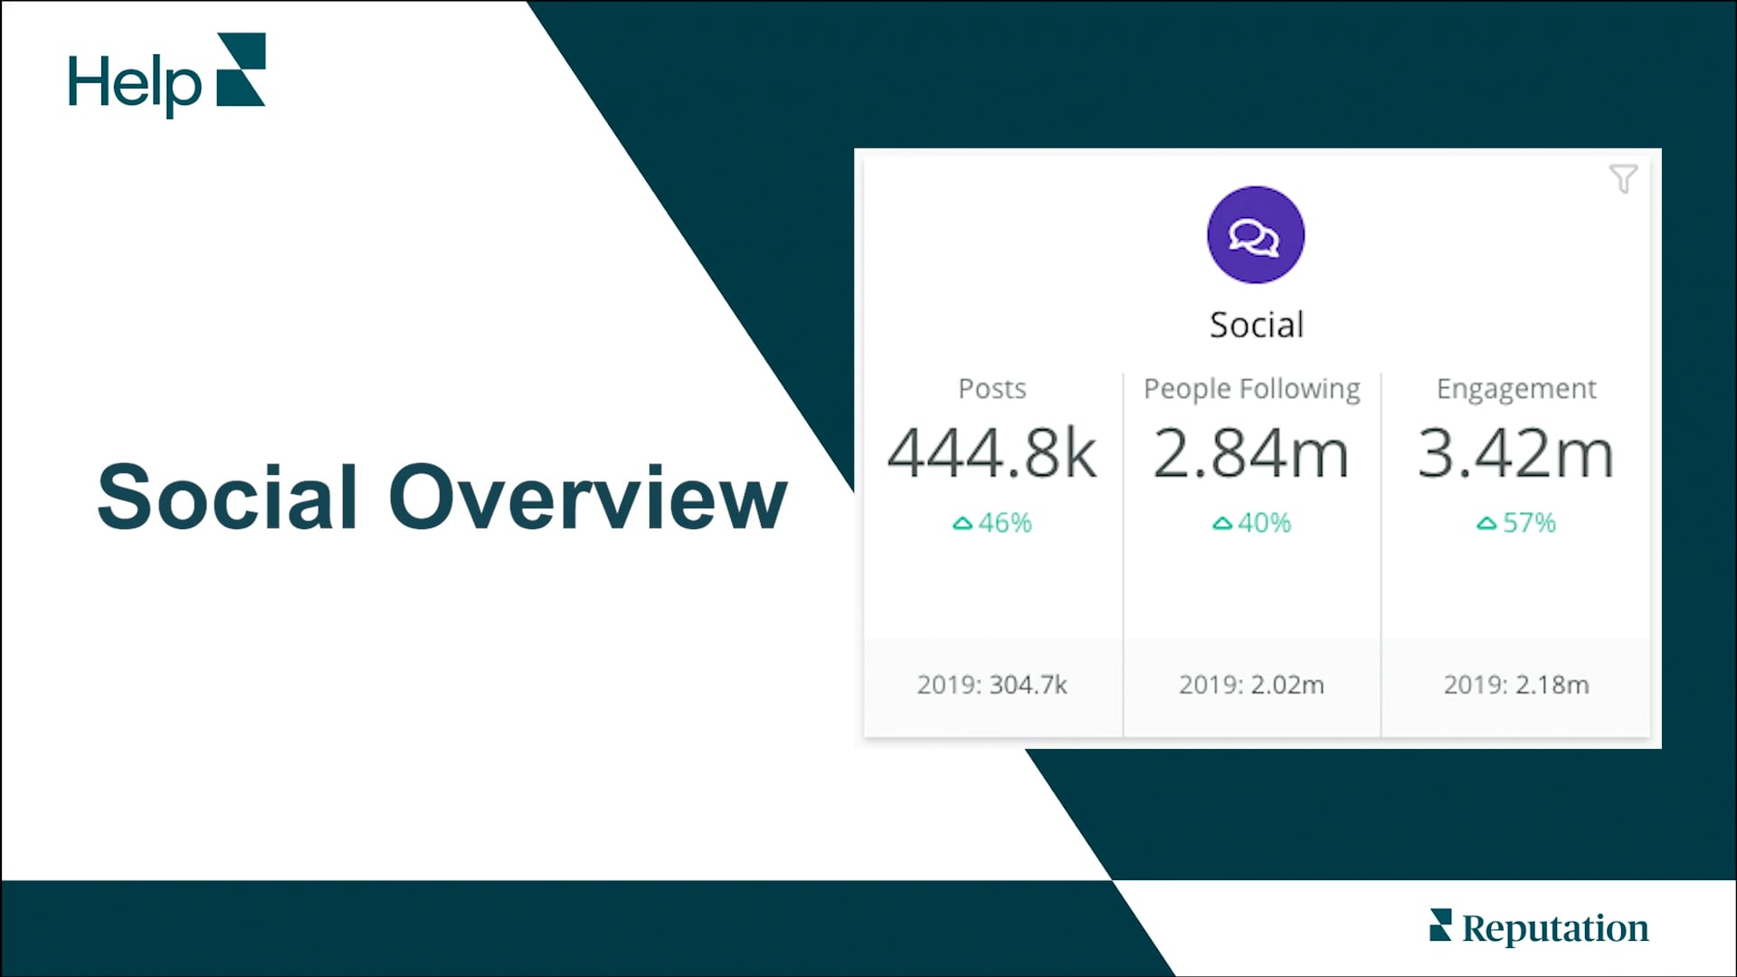Click the Posts metric label
Viewport: 1737px width, 977px height.
click(x=992, y=389)
